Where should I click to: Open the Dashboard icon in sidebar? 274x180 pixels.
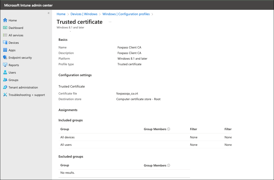5,28
